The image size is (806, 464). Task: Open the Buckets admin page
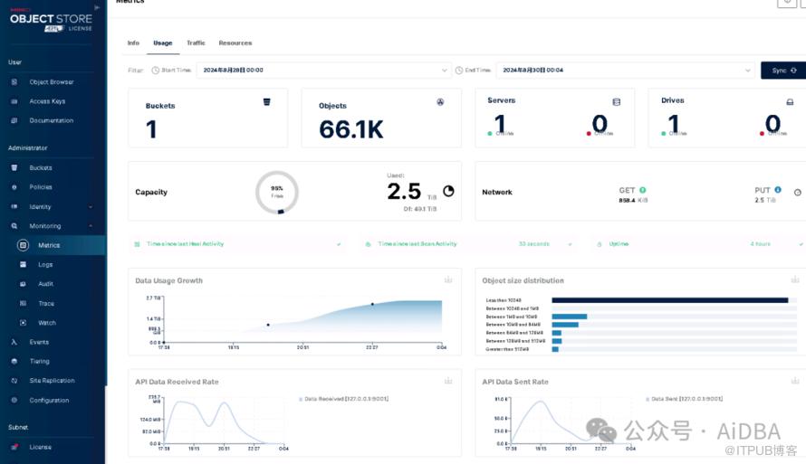point(41,168)
